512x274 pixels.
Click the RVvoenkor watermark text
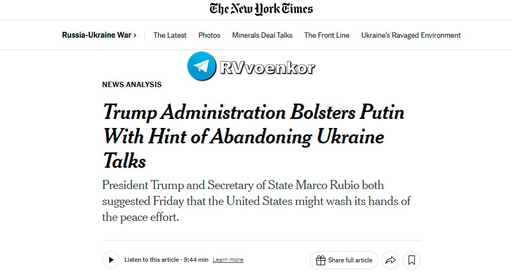[x=267, y=67]
